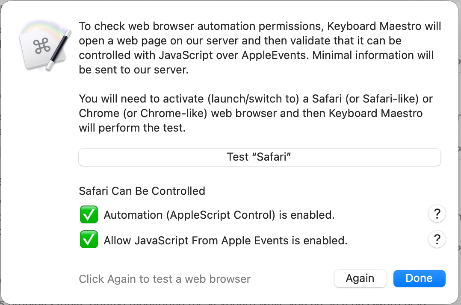461x305 pixels.
Task: Click Again to retest a browser
Action: [360, 279]
